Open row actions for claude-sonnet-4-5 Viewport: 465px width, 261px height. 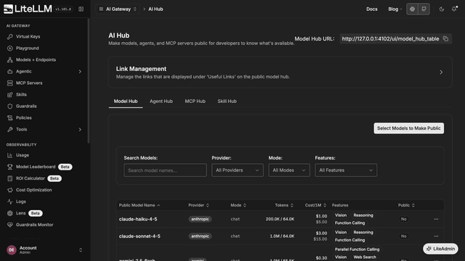[x=436, y=236]
